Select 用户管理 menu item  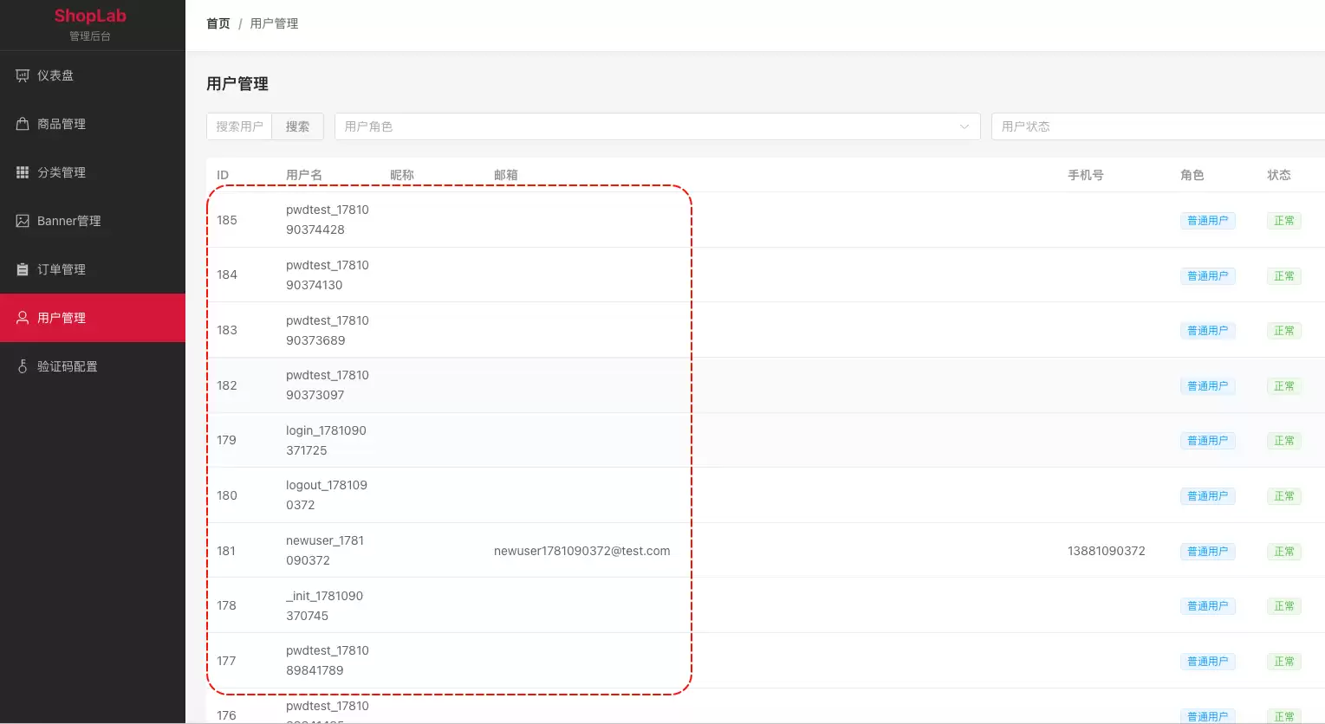[93, 318]
